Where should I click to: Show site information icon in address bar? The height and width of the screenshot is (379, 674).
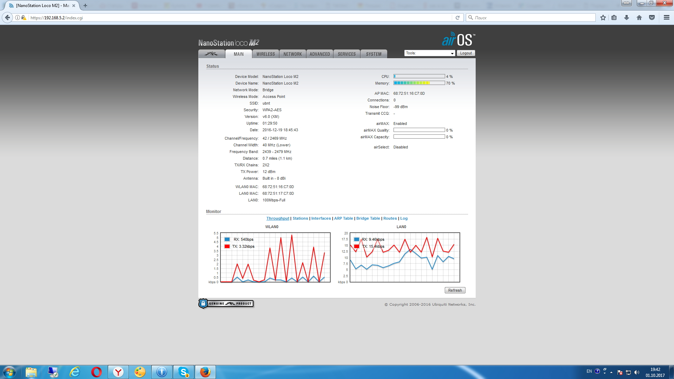[18, 18]
